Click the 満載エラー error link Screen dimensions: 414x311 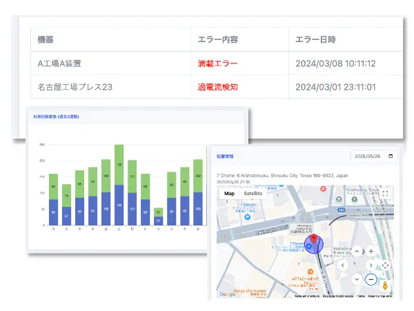(x=217, y=63)
